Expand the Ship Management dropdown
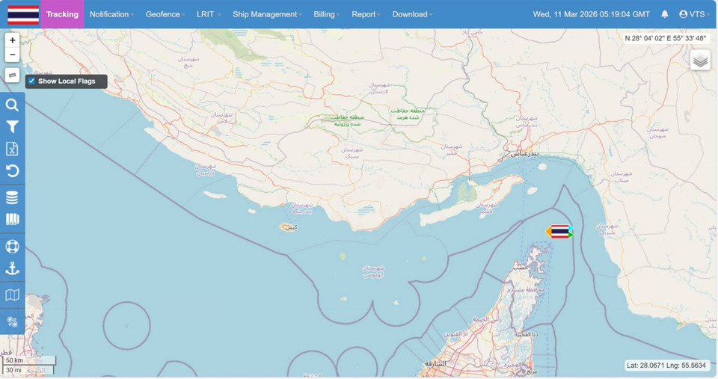 pyautogui.click(x=267, y=14)
